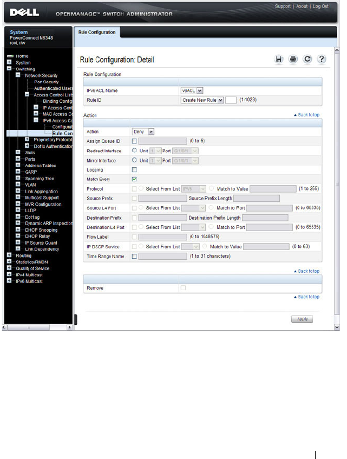
Task: Expand the System tree node
Action: [9, 62]
